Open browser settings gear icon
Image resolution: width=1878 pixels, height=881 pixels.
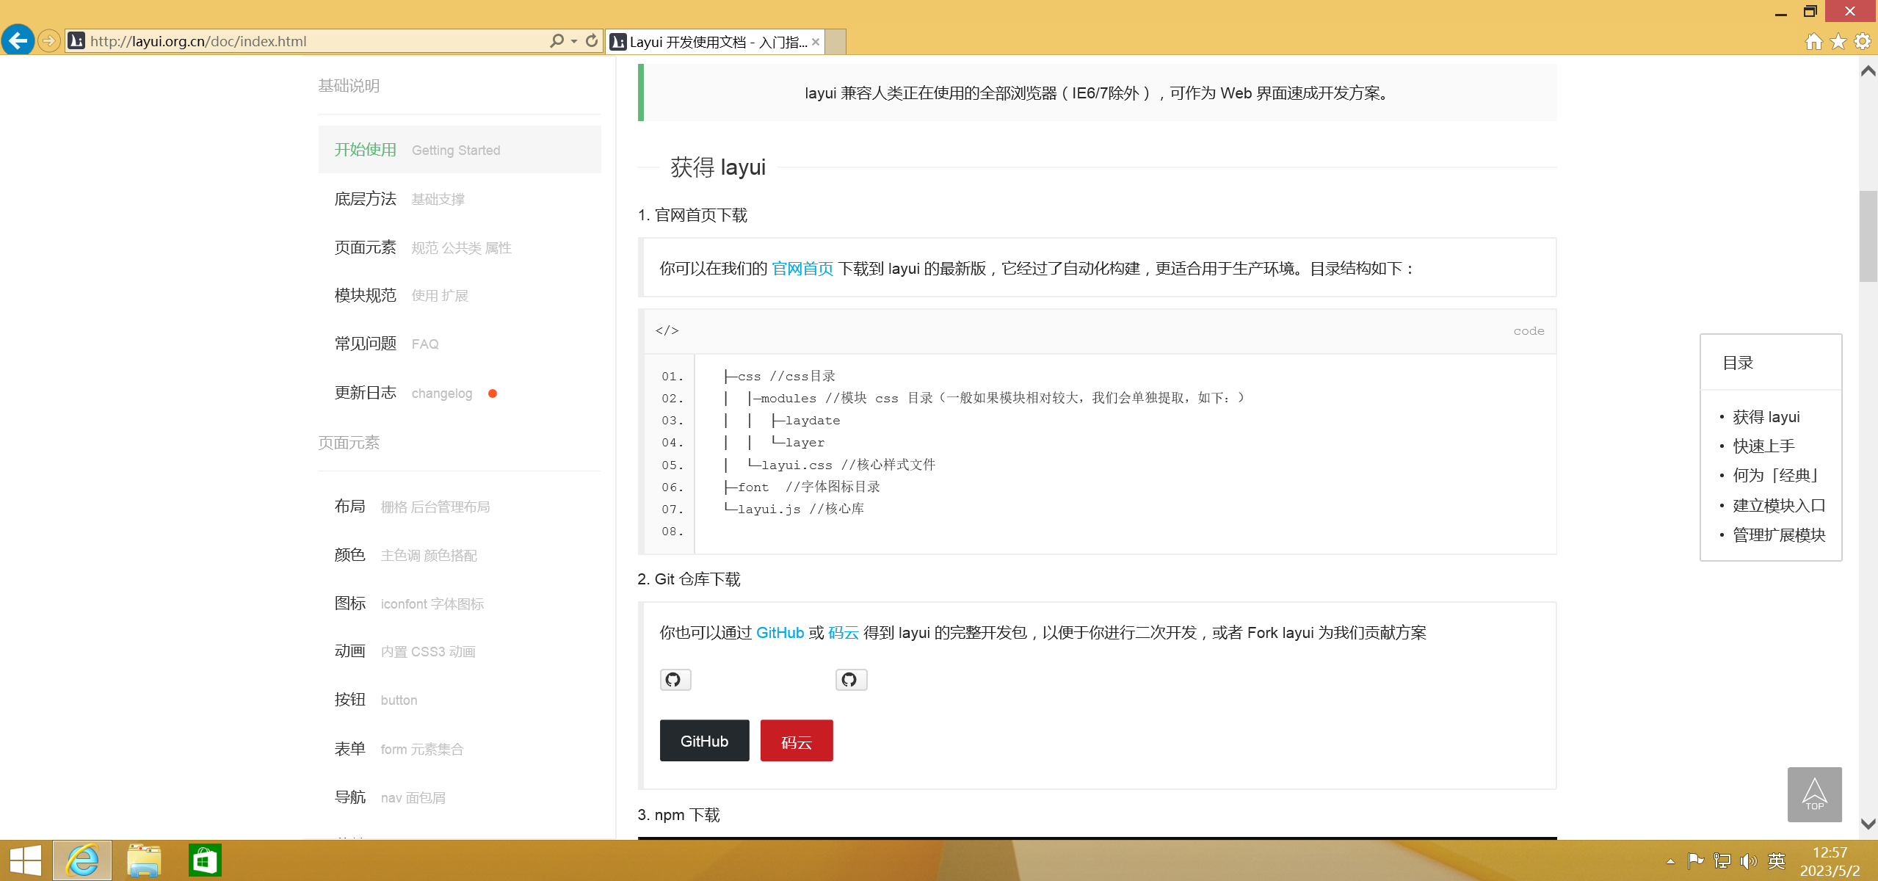pos(1863,42)
